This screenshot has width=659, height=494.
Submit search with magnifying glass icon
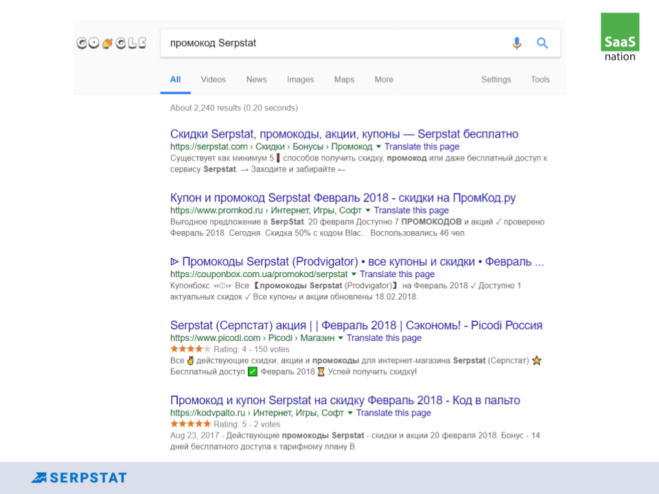coord(542,43)
